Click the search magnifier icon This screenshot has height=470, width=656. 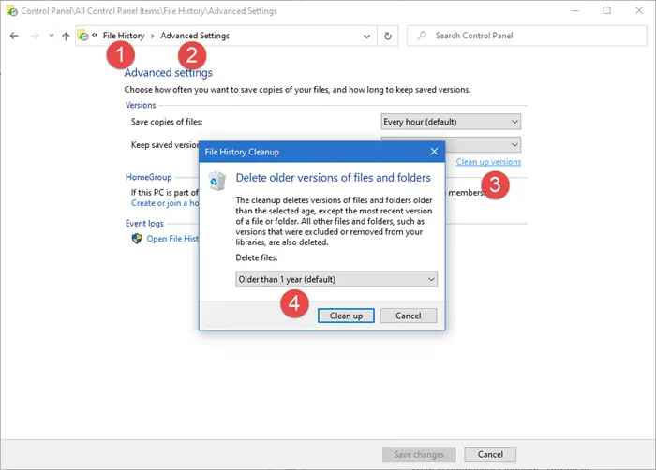422,36
